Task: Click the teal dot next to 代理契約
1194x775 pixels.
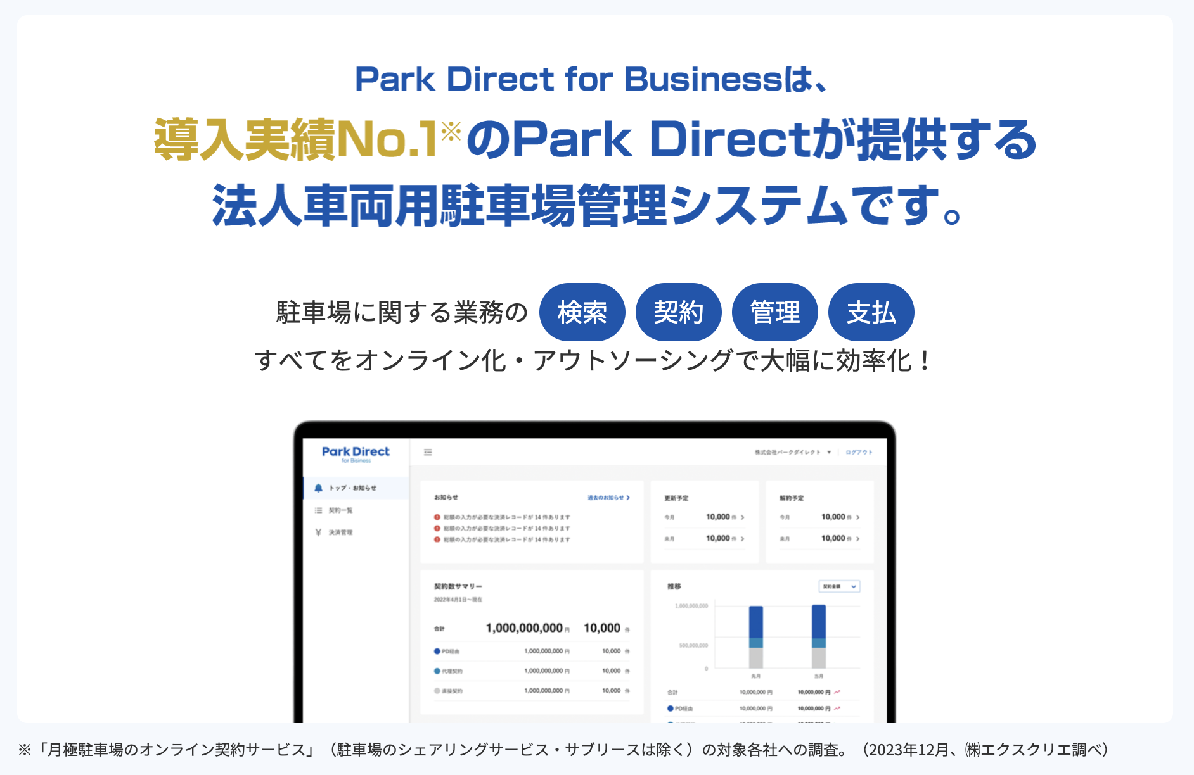Action: coord(437,671)
